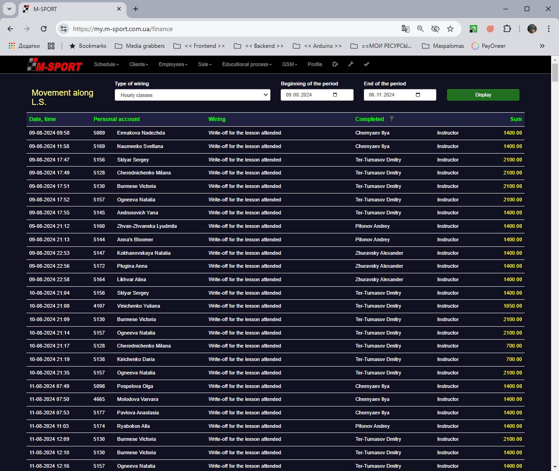The height and width of the screenshot is (471, 559).
Task: Toggle the crossed-eye tracking protection icon
Action: [x=435, y=29]
